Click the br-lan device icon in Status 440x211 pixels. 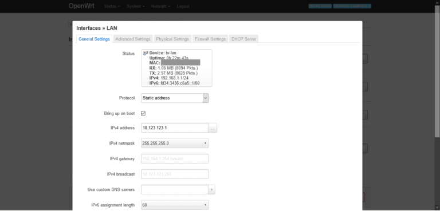coord(146,53)
